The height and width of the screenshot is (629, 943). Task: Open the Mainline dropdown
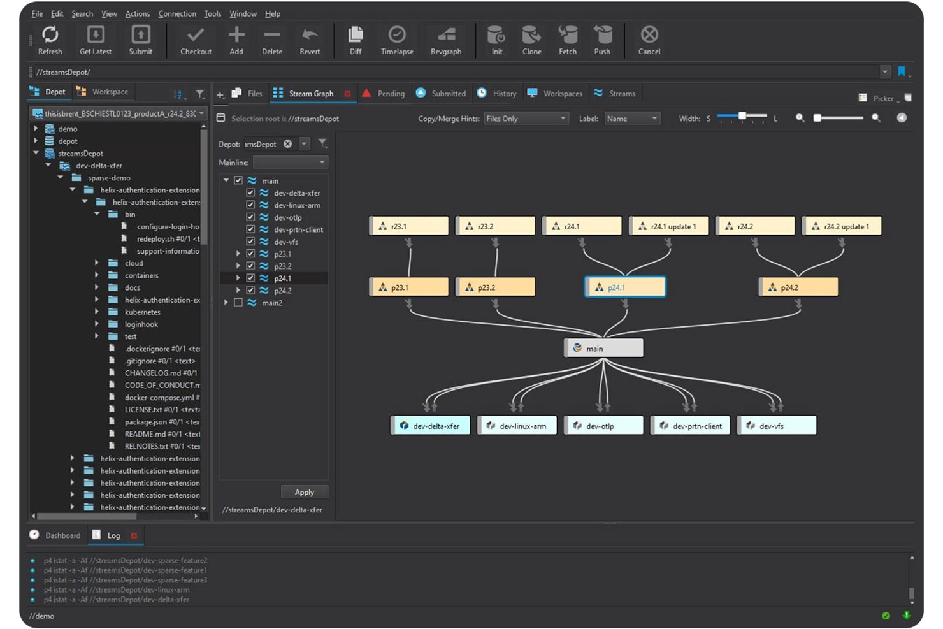[x=291, y=163]
